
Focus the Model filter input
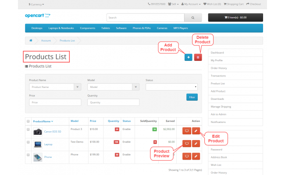pos(110,87)
